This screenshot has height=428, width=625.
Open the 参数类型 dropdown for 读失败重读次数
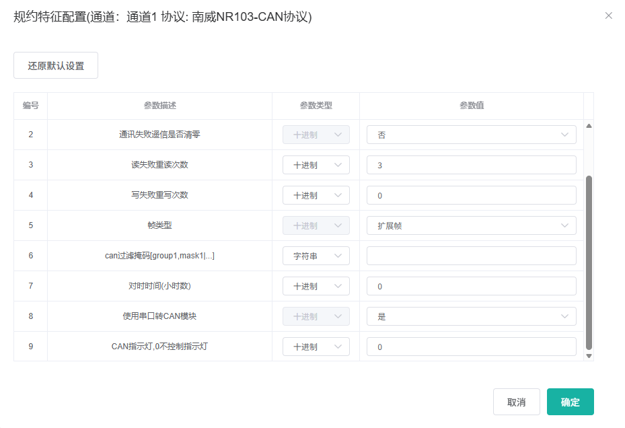tap(316, 165)
